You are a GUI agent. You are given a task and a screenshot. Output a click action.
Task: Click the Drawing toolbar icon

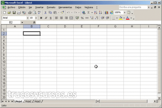click(x=111, y=13)
